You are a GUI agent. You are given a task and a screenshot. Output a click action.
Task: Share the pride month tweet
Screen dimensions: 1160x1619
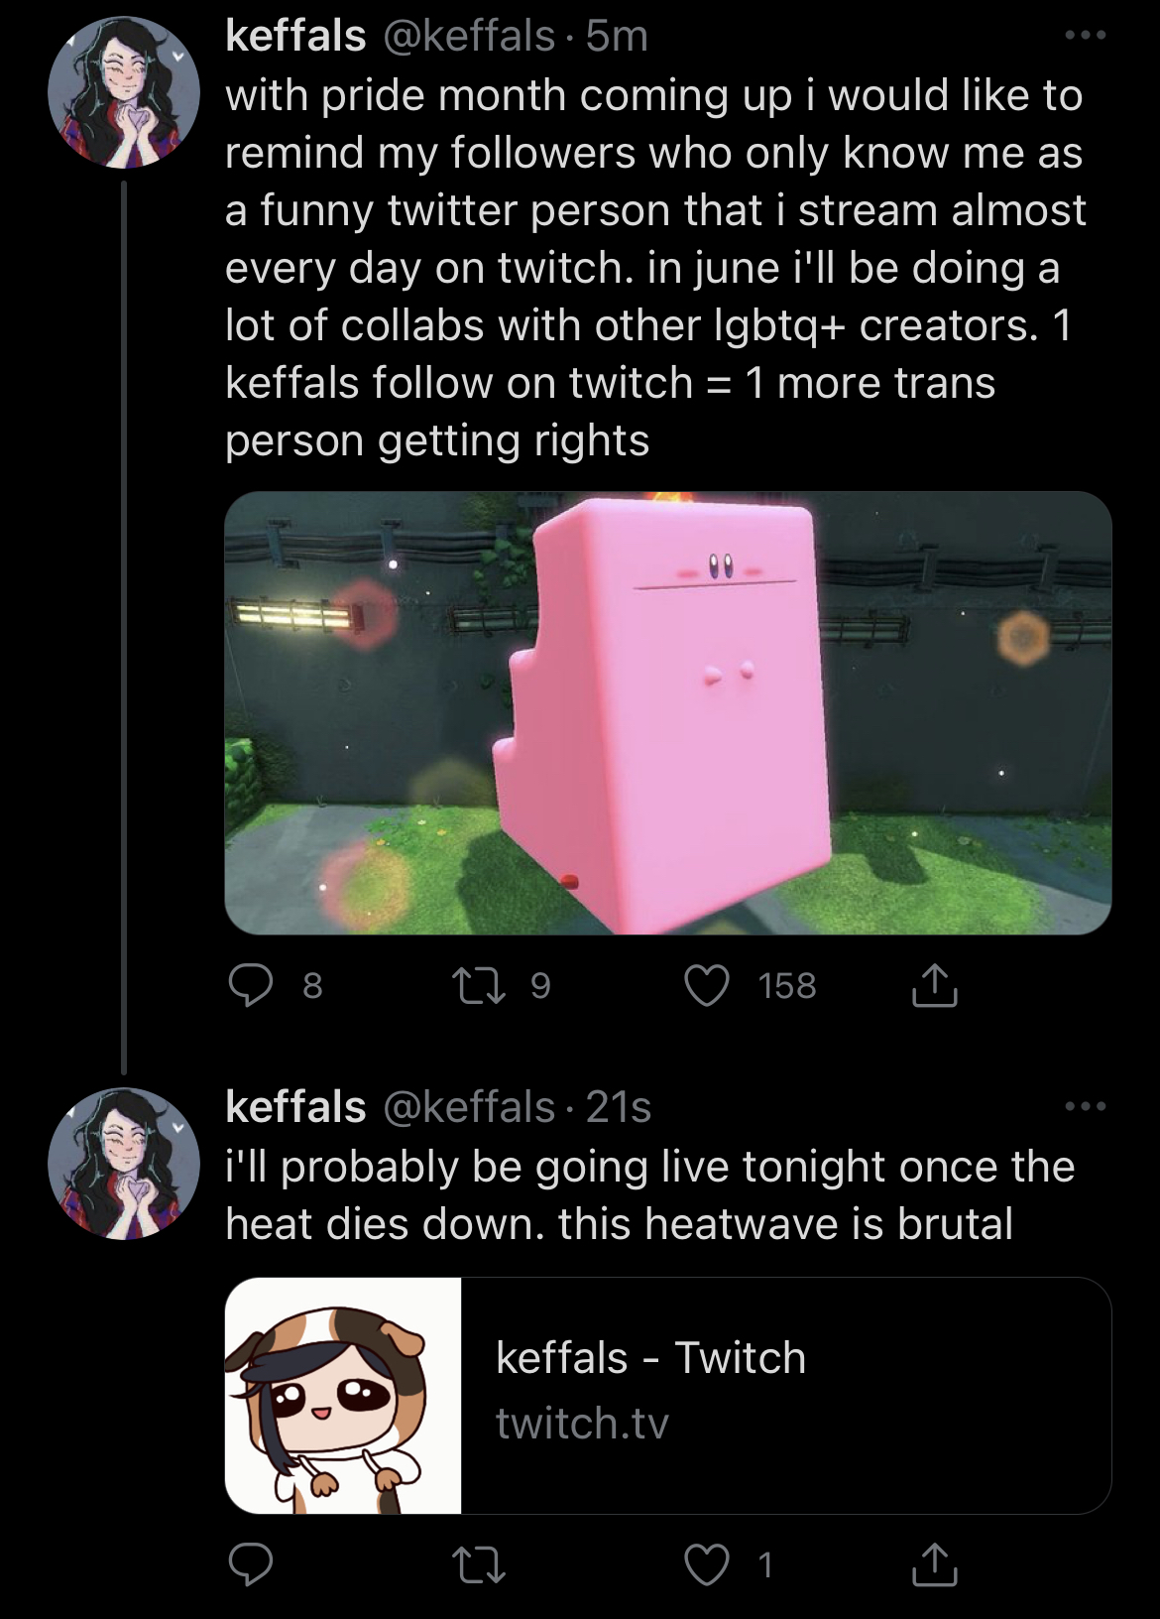[x=933, y=985]
